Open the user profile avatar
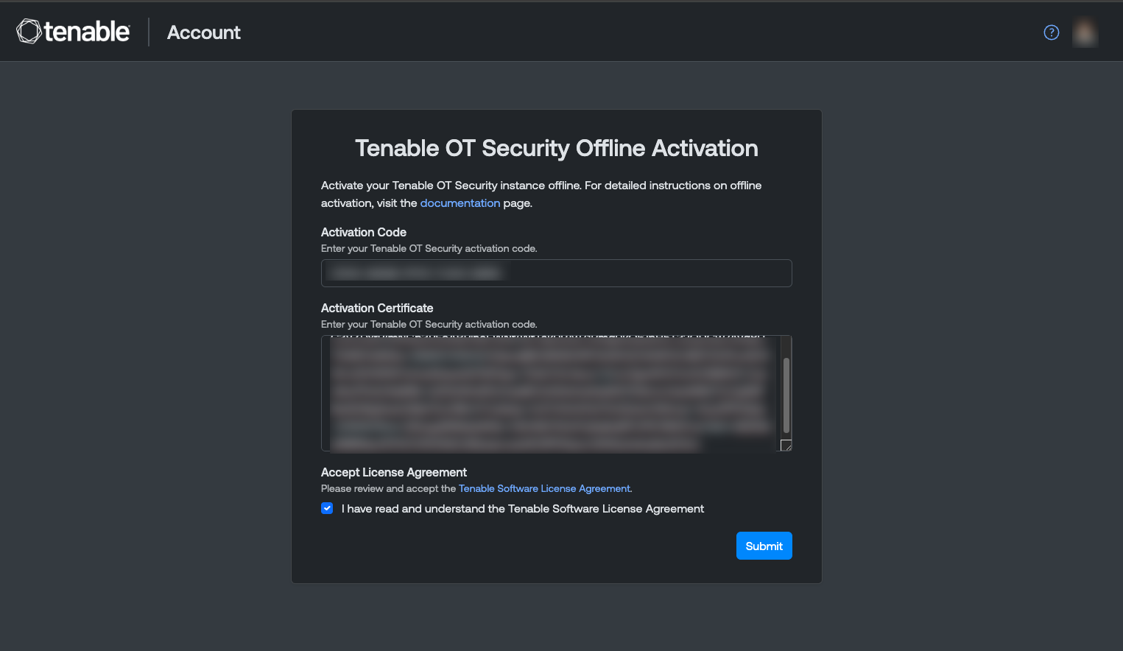Screen dimensions: 1123x651 [x=1085, y=32]
